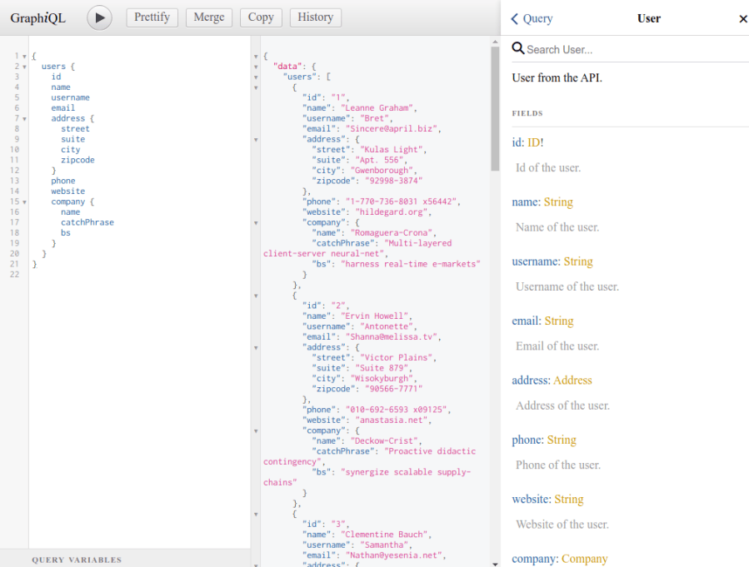Fold Ervin Howell's address object in results
Viewport: 749px width, 567px height.
256,348
